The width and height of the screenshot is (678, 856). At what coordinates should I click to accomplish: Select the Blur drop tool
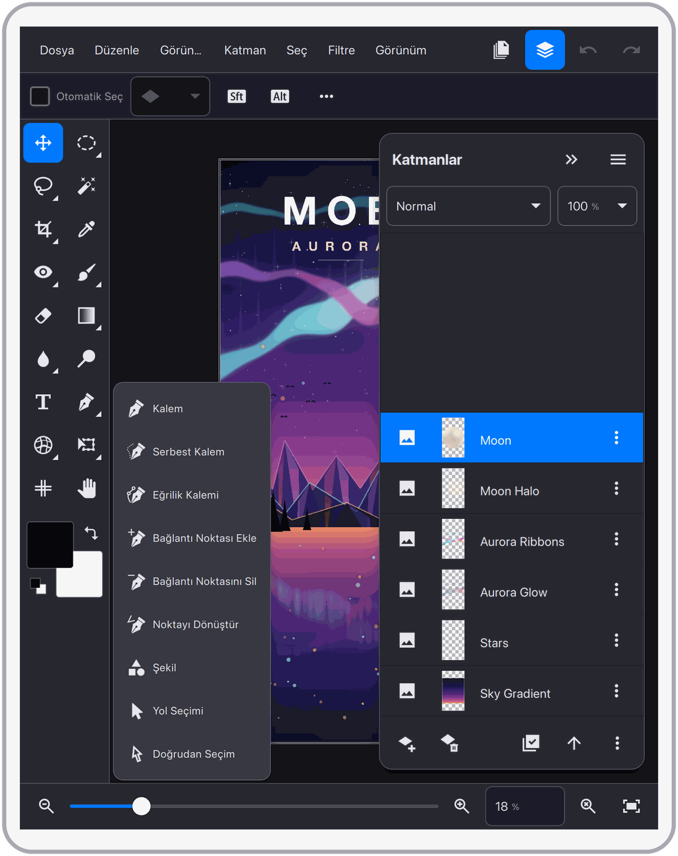point(44,359)
